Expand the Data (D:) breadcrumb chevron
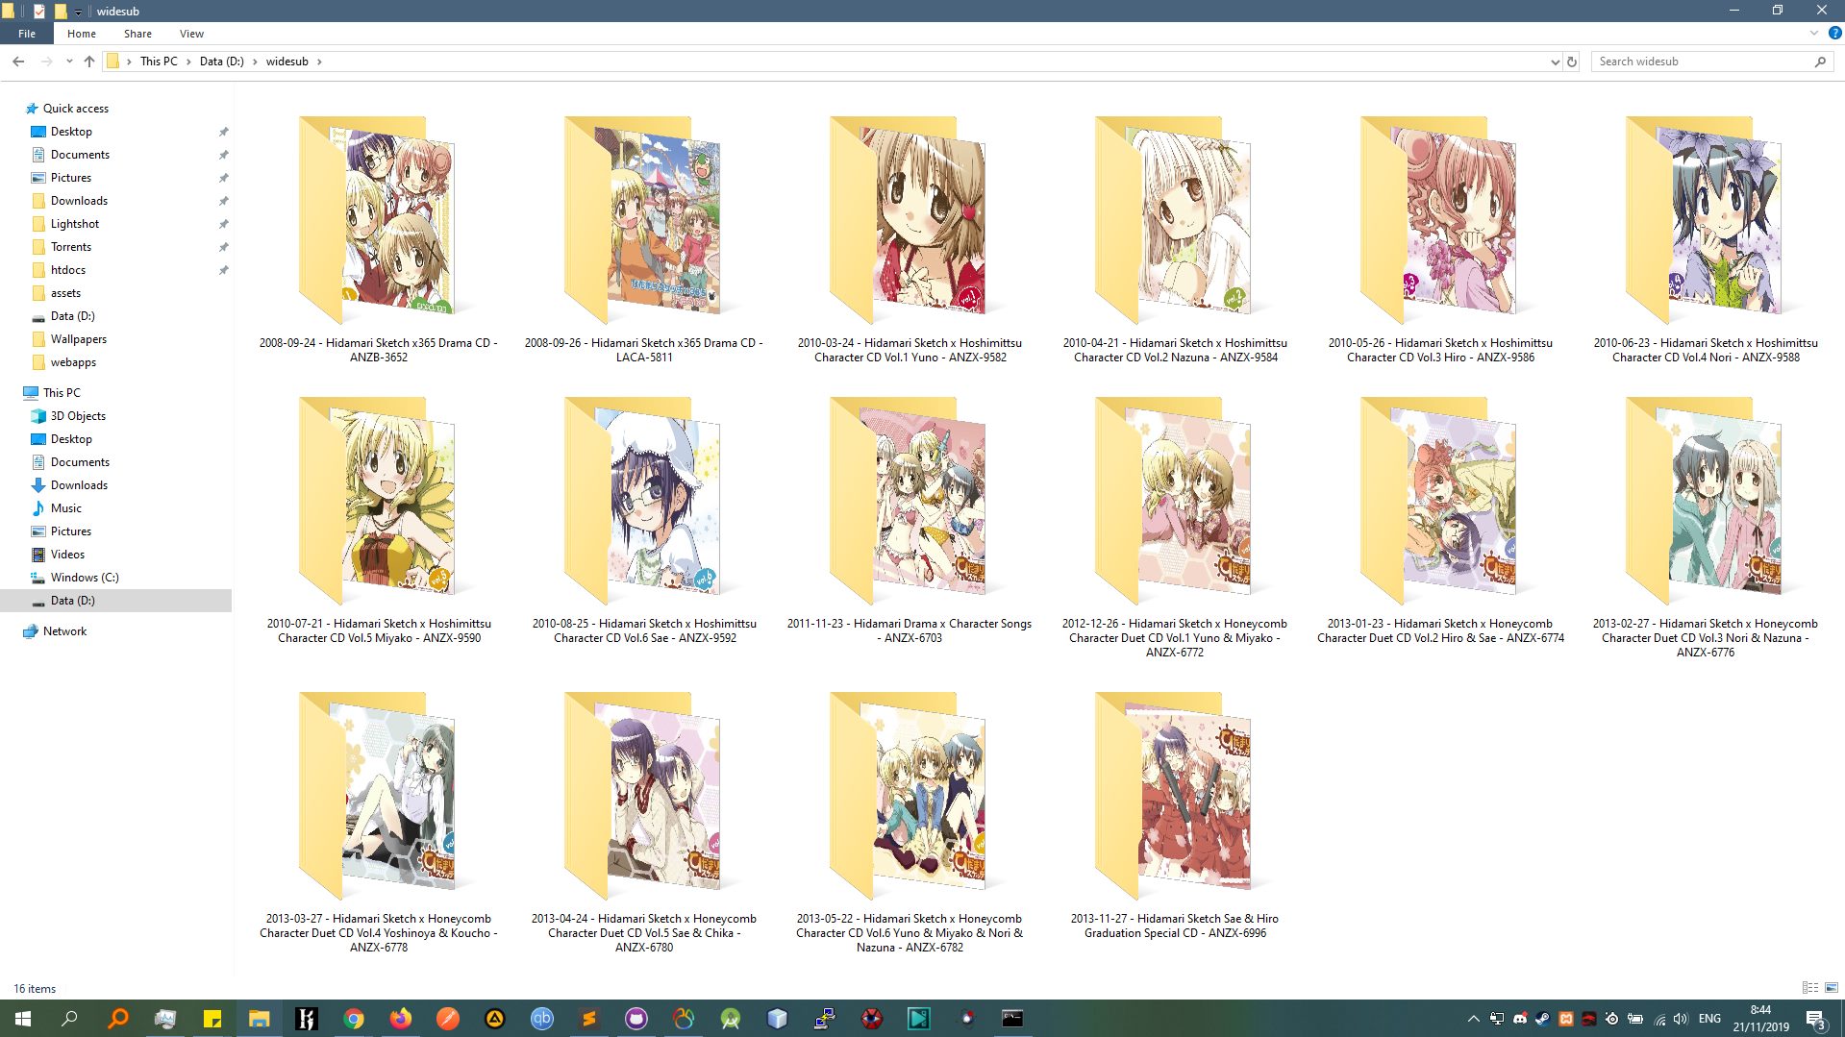The width and height of the screenshot is (1845, 1037). pos(255,62)
